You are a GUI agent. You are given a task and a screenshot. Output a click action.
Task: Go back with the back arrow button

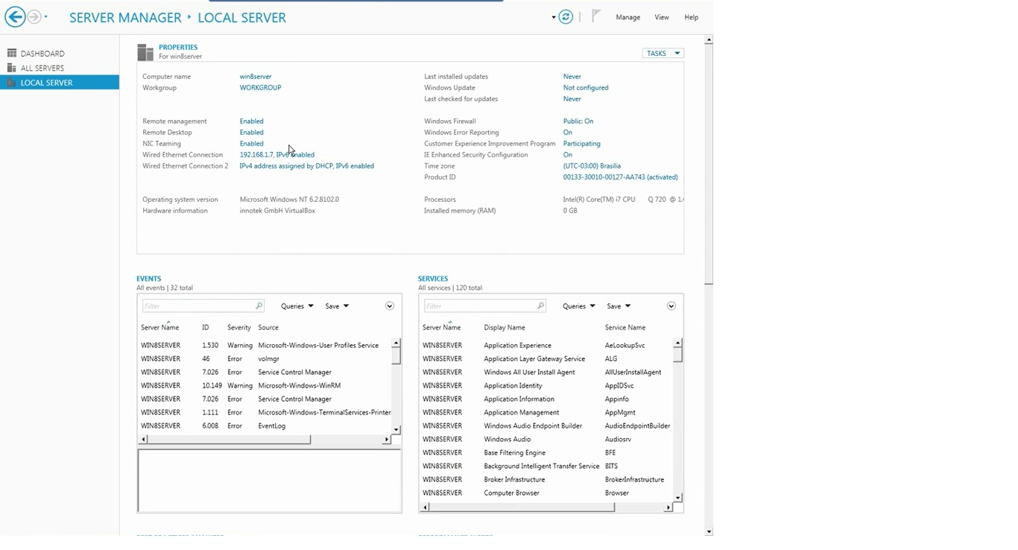(14, 16)
